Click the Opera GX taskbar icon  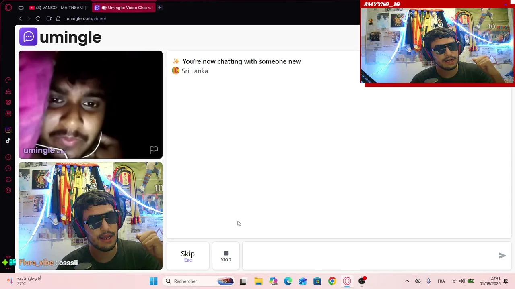(347, 281)
